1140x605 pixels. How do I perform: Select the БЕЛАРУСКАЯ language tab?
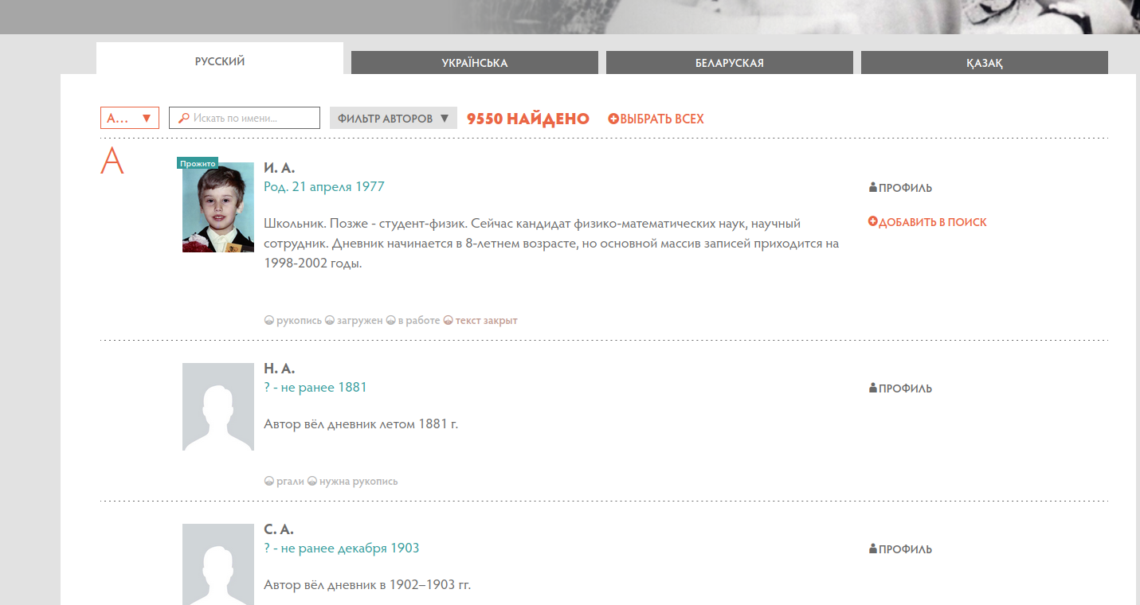pos(729,63)
